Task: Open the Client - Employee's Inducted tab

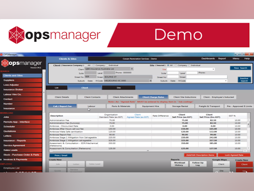Action: 218,97
